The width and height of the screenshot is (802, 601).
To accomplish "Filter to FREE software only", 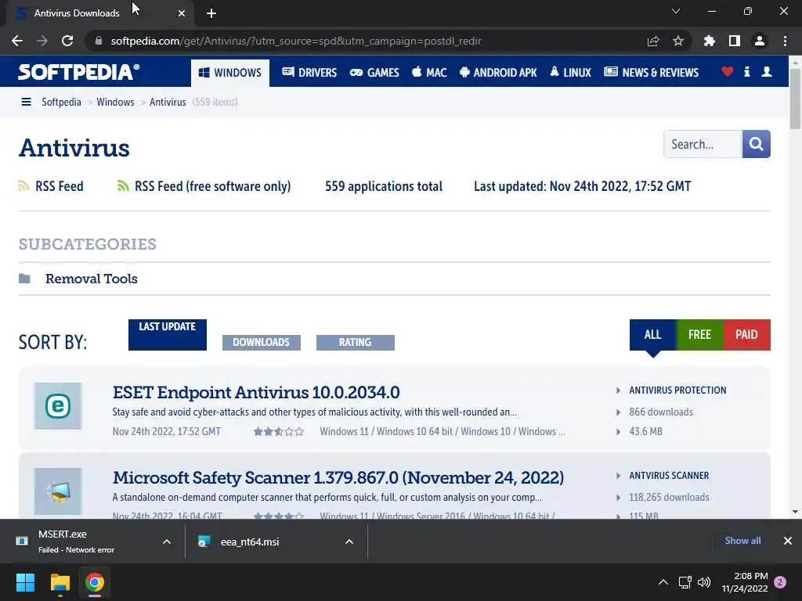I will click(699, 335).
